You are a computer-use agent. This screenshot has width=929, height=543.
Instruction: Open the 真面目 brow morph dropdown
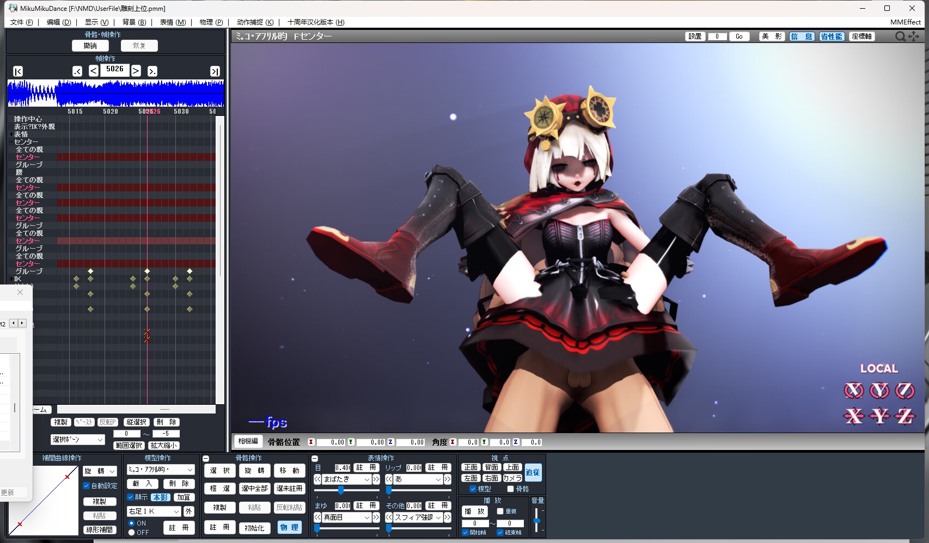tap(346, 517)
